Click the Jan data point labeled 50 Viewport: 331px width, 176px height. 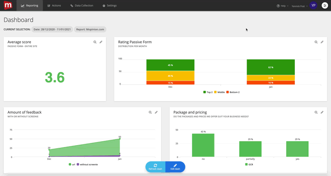click(120, 139)
